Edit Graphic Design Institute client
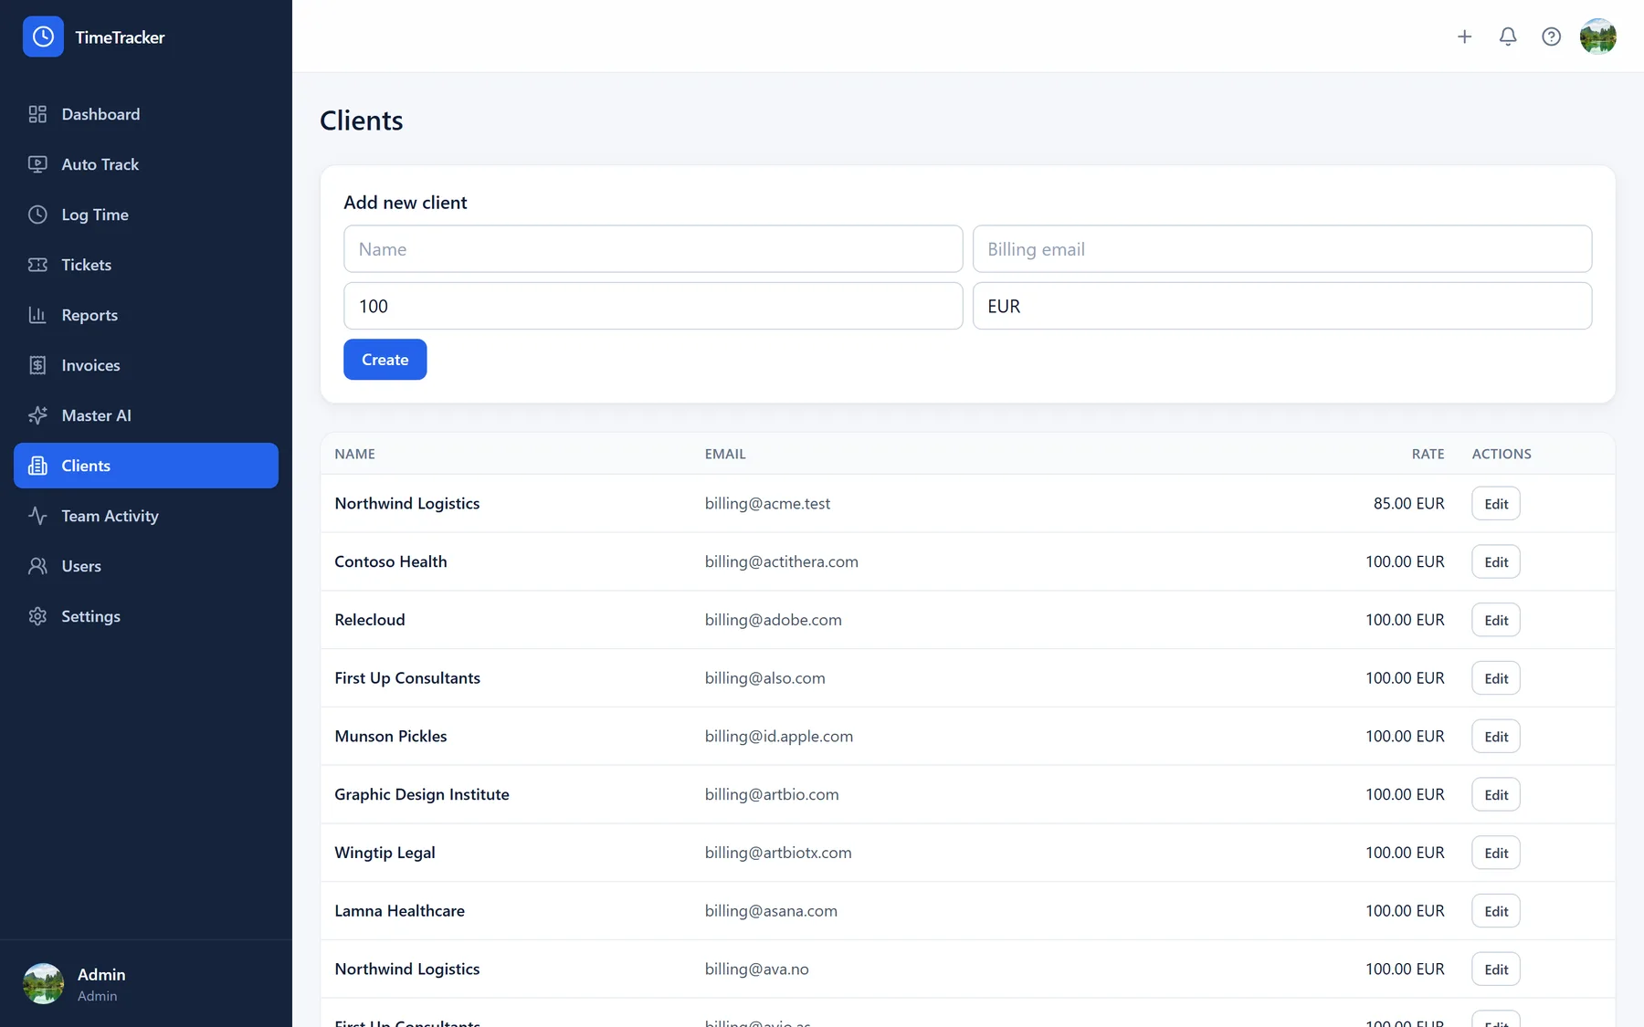Image resolution: width=1644 pixels, height=1027 pixels. click(1496, 794)
